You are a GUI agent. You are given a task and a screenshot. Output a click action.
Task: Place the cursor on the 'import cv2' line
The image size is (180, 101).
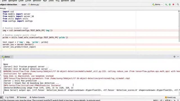pyautogui.click(x=8, y=12)
